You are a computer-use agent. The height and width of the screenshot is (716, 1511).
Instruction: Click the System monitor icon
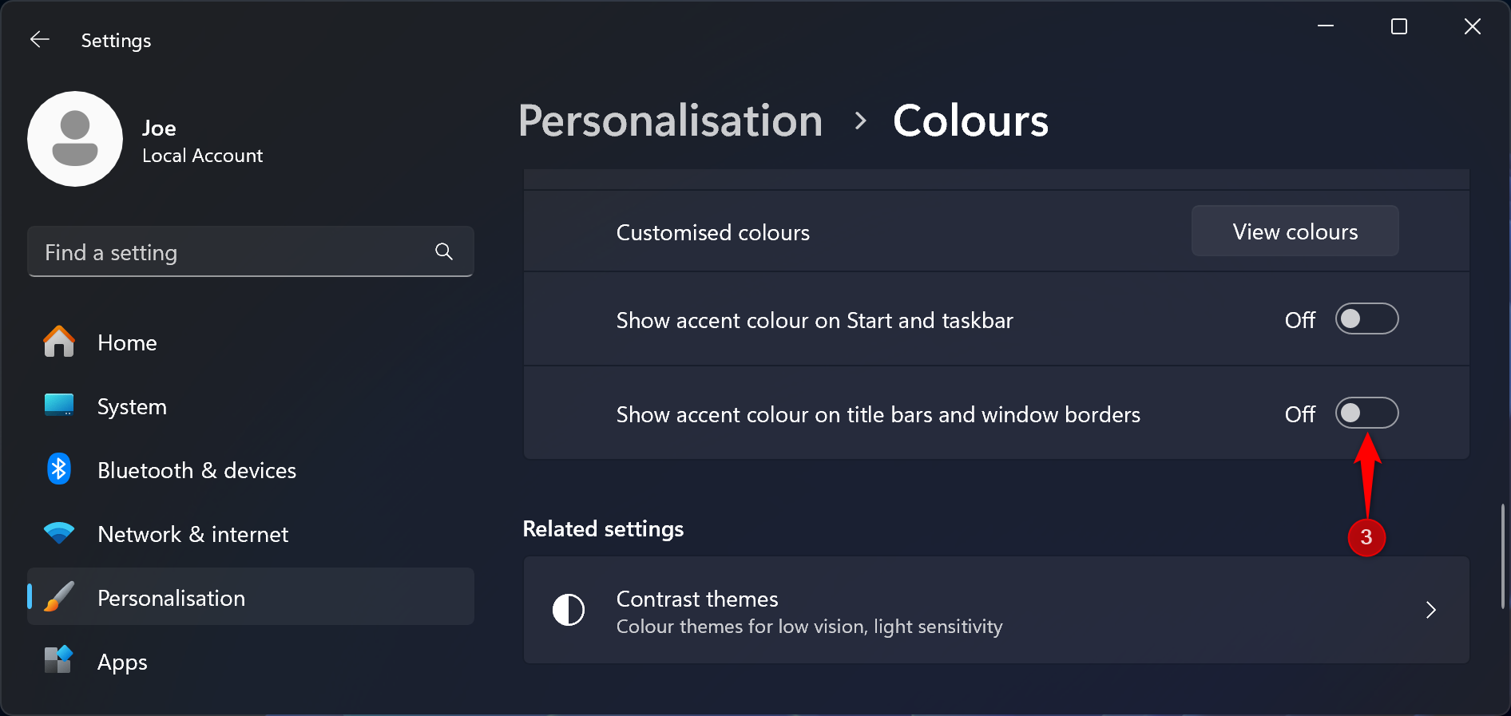(x=59, y=405)
